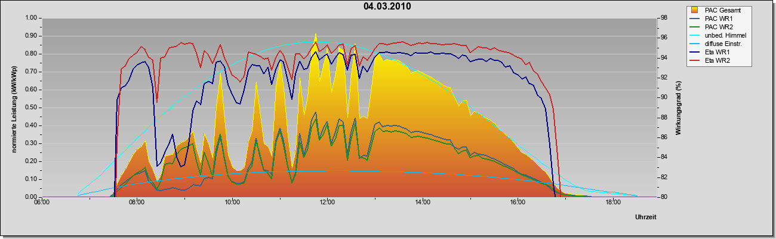Click the 06:00 time axis label

(41, 203)
